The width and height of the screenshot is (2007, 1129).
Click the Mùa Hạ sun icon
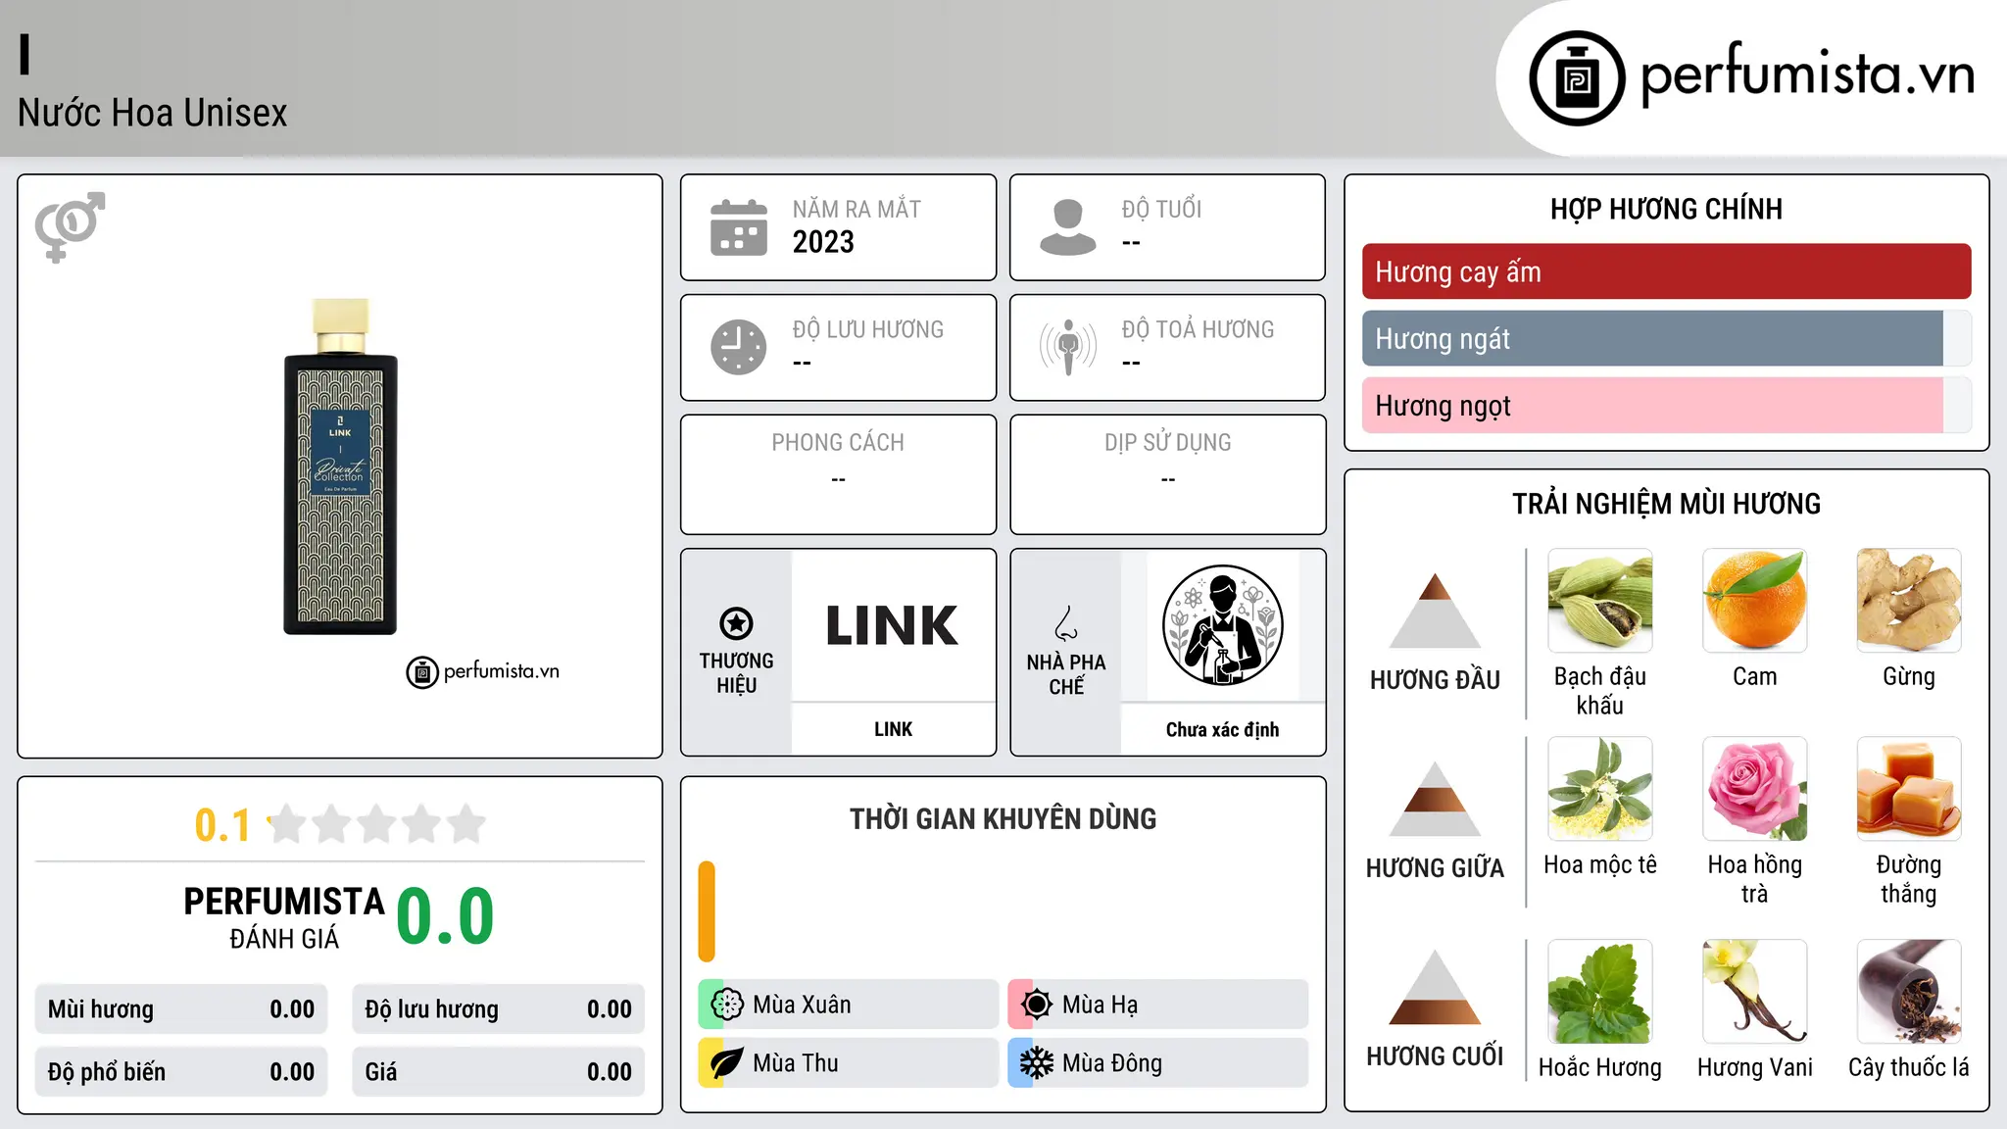click(1037, 1005)
